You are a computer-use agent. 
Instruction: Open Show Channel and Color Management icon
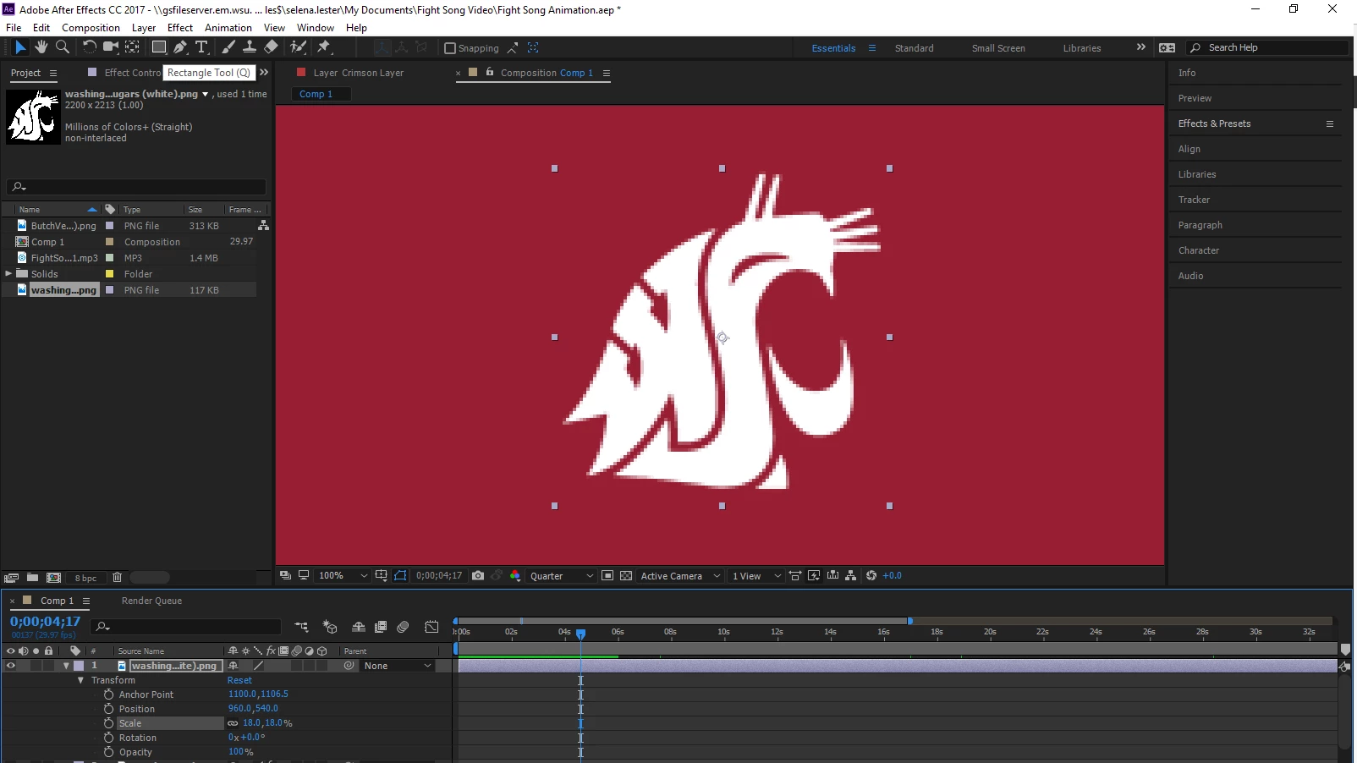coord(515,576)
